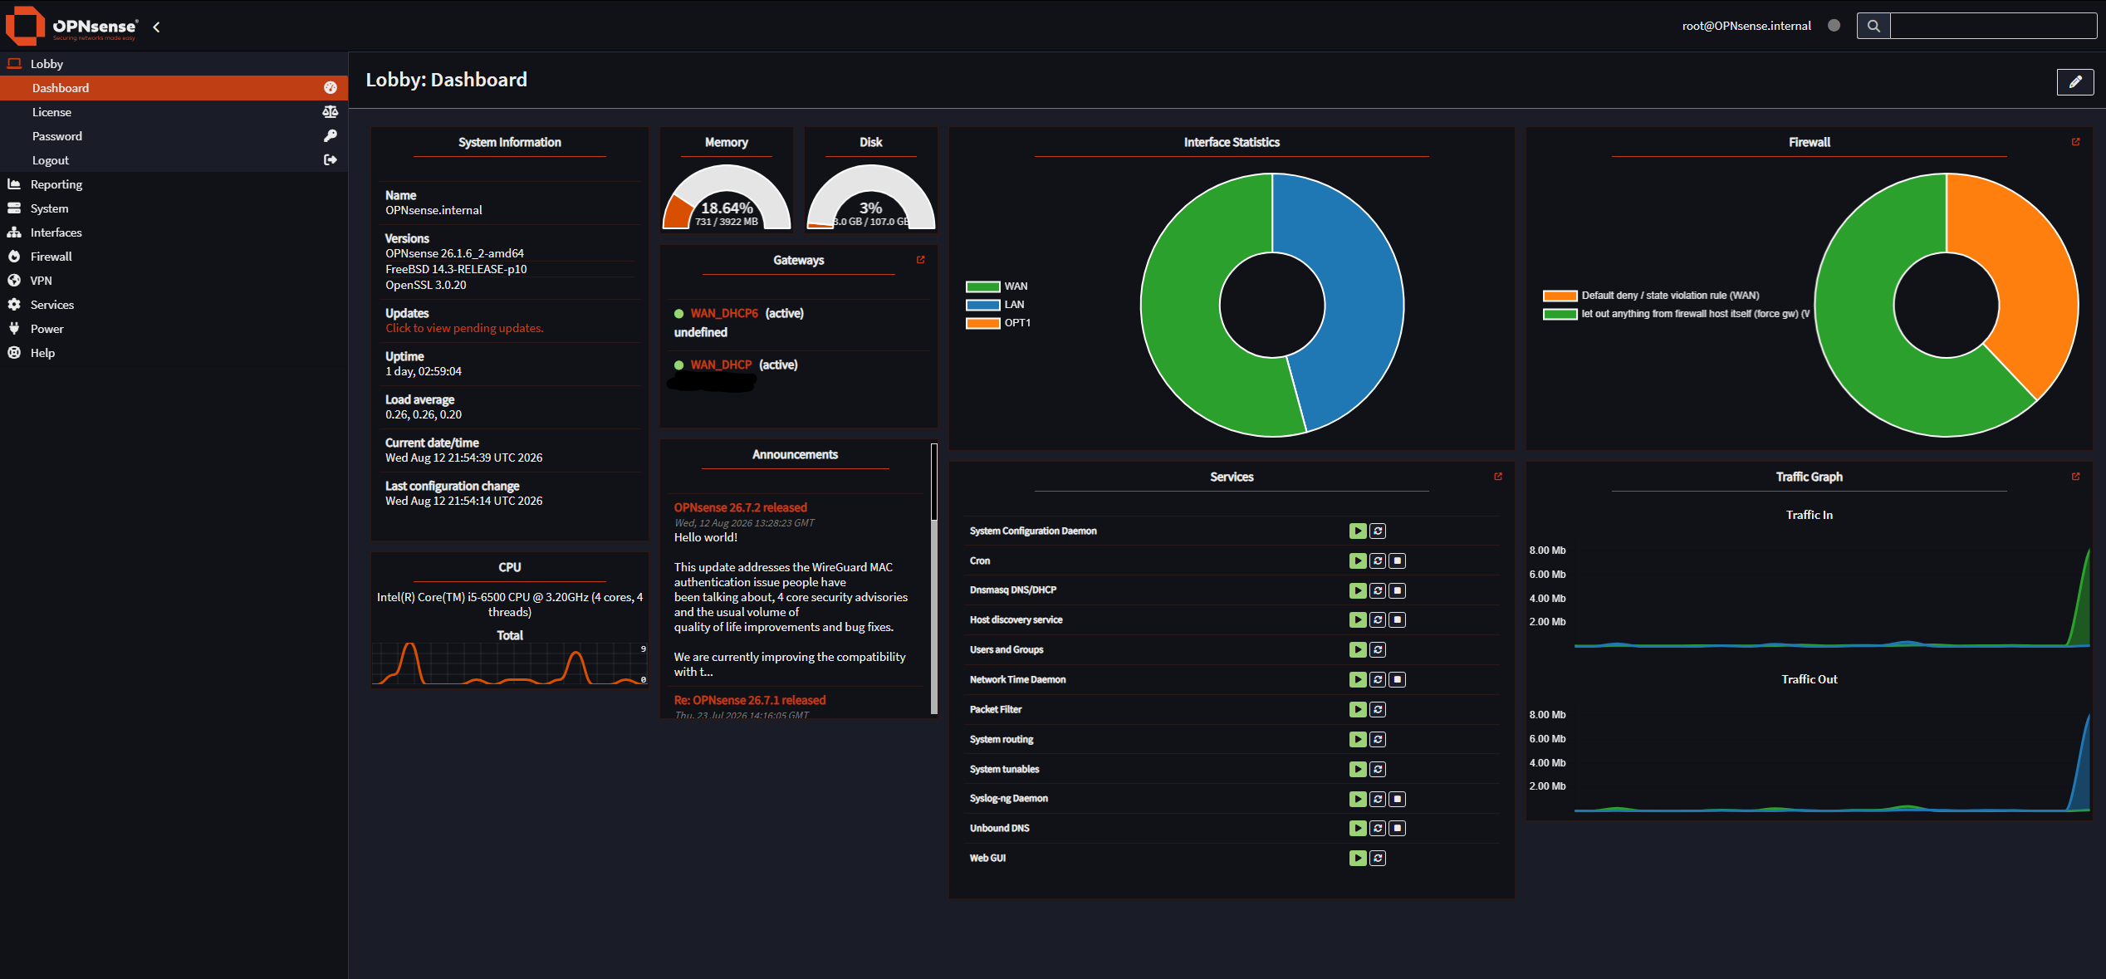Restart the Cron service
Screen dimensions: 2106x979
click(1378, 561)
